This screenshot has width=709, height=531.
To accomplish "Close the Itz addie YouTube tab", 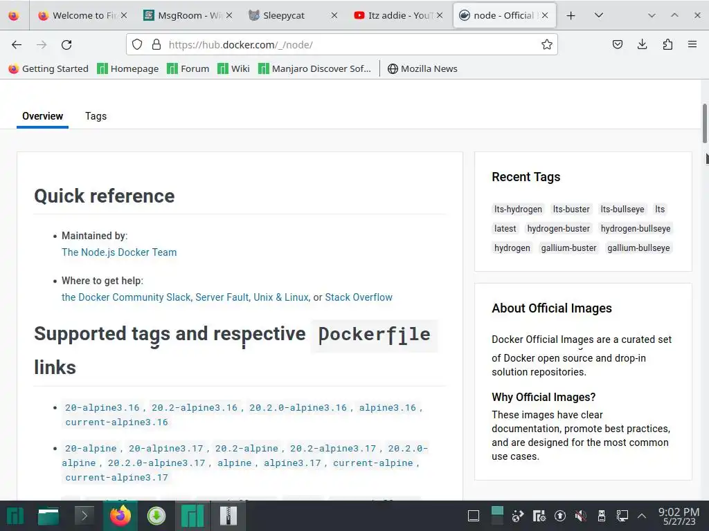I will [x=440, y=15].
